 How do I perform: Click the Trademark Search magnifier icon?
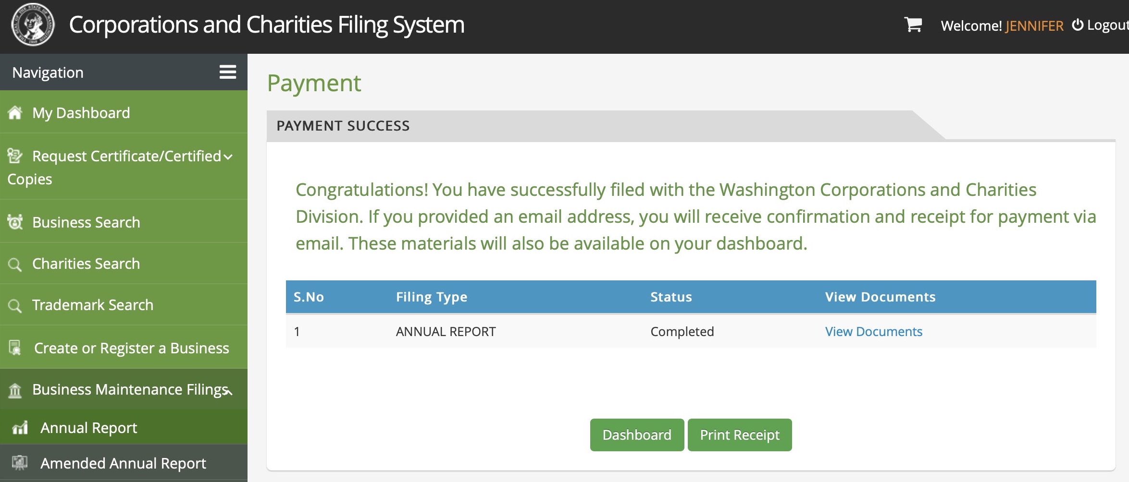(x=15, y=305)
